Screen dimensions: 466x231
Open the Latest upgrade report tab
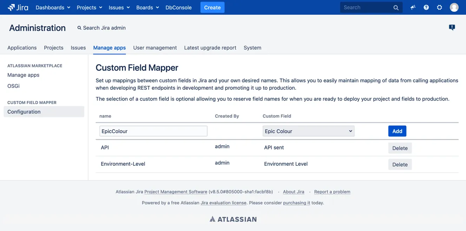tap(210, 48)
